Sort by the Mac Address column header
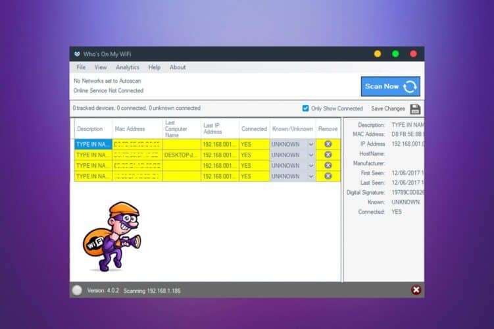Image resolution: width=494 pixels, height=329 pixels. click(130, 129)
